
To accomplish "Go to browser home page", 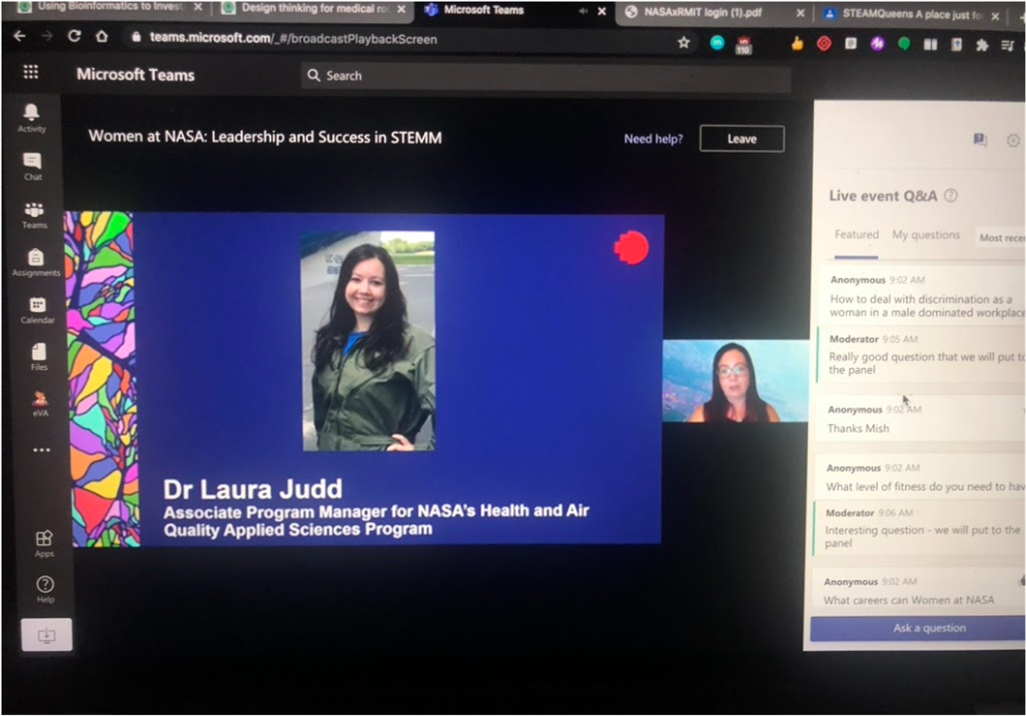I will tap(102, 37).
